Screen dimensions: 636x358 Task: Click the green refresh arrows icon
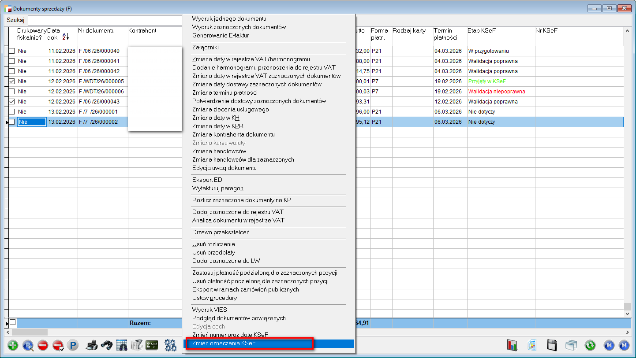click(590, 345)
